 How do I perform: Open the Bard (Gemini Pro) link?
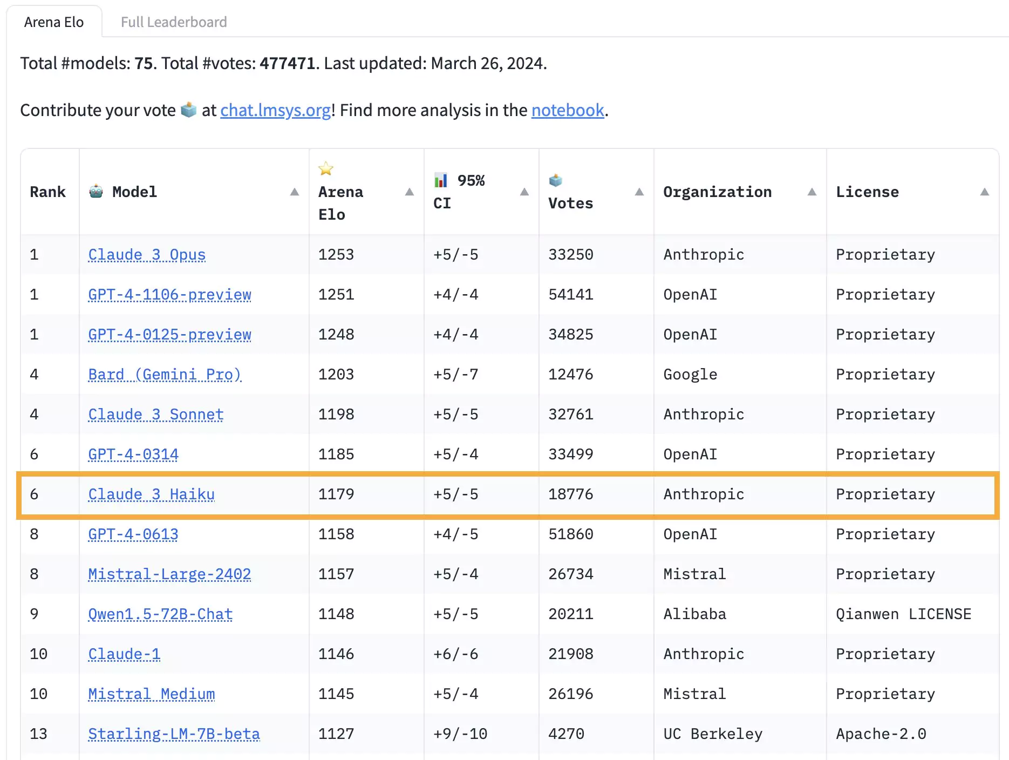(x=165, y=374)
